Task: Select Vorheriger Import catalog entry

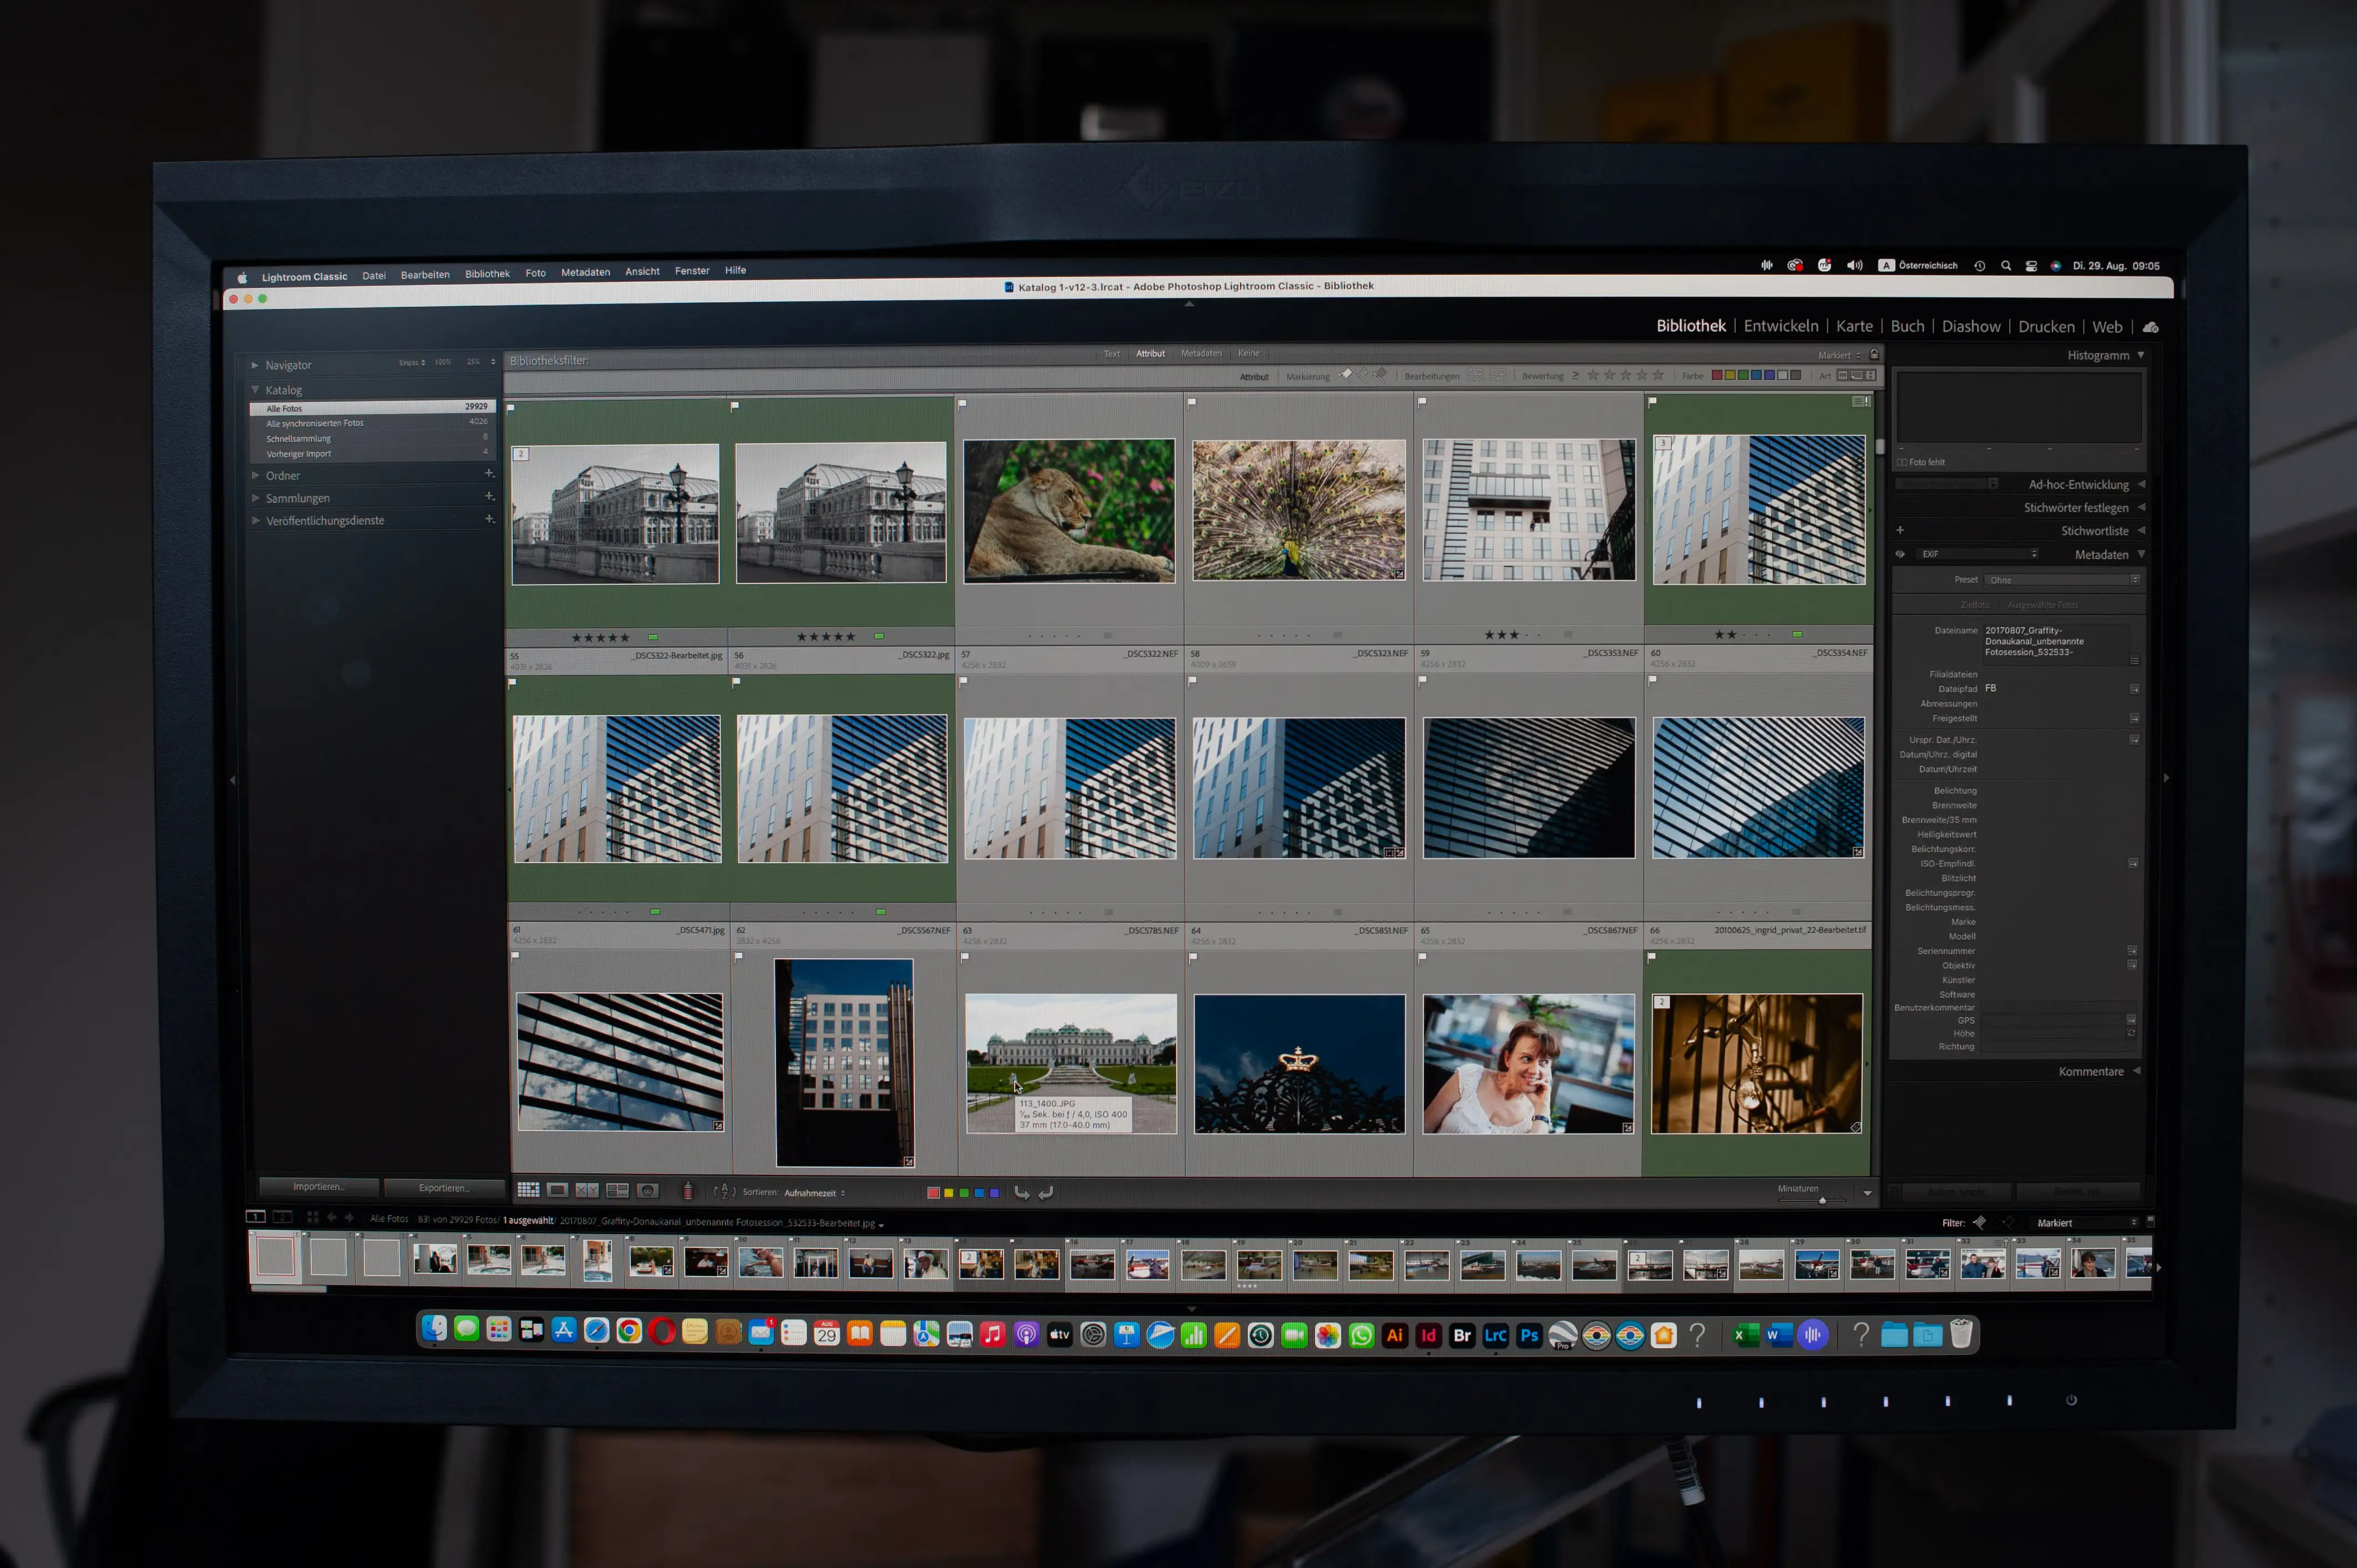Action: 372,453
